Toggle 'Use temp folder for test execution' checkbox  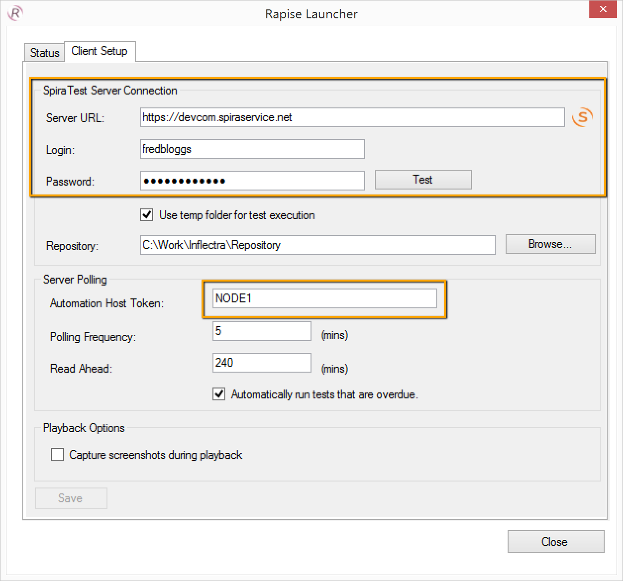(147, 215)
